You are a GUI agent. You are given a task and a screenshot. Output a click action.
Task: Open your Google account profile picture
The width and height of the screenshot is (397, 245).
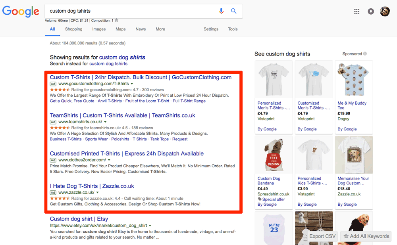coord(384,11)
